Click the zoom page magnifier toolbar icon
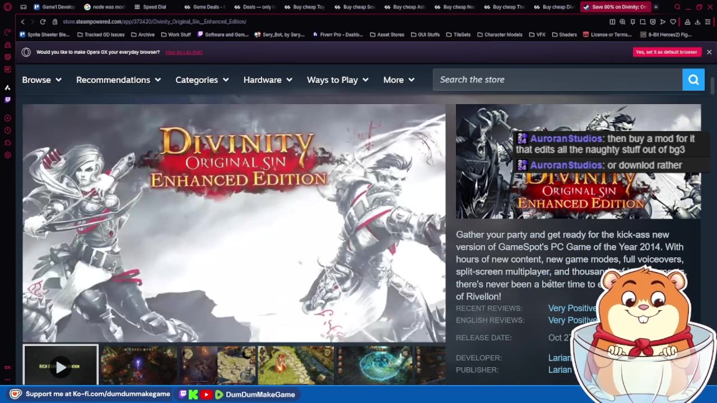717x403 pixels. (622, 22)
